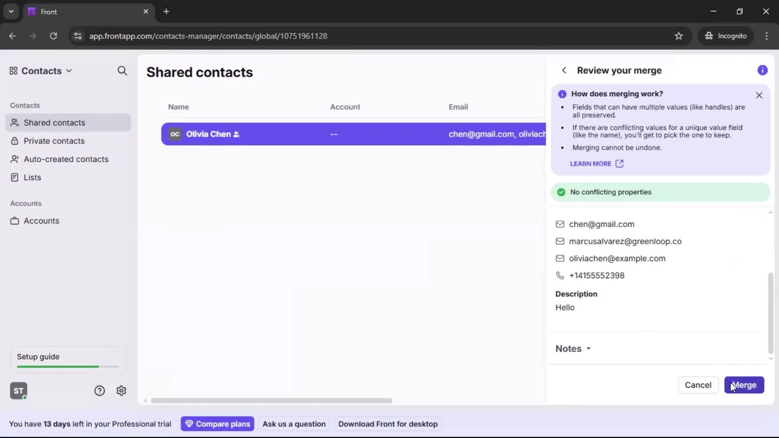Select Lists in the sidebar
This screenshot has width=779, height=438.
click(32, 177)
